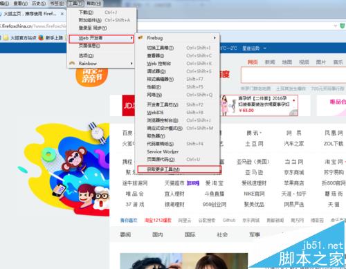Select the 视频 search tab
The image size is (346, 269).
304,62
